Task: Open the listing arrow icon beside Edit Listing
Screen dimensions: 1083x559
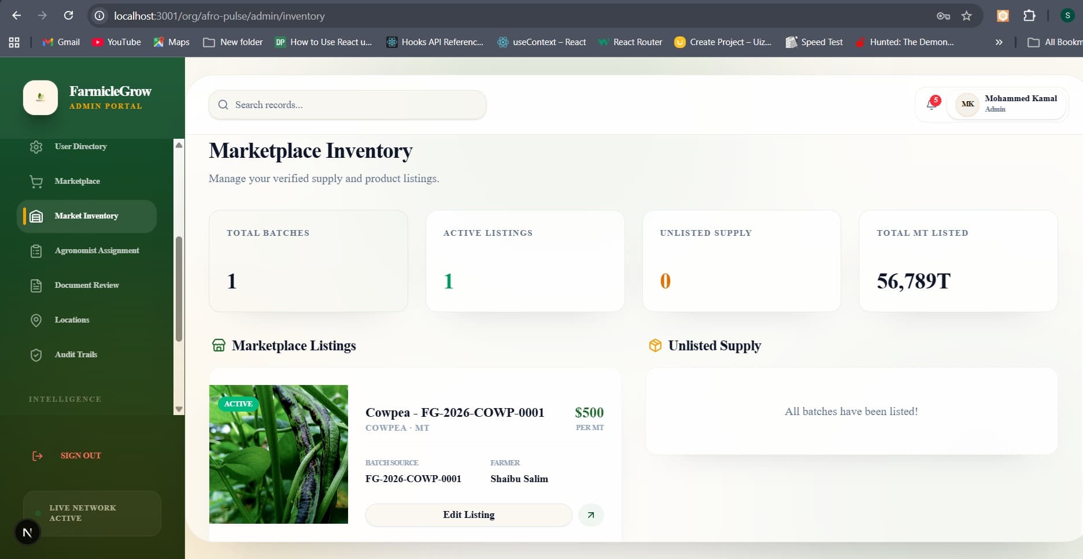Action: coord(590,515)
